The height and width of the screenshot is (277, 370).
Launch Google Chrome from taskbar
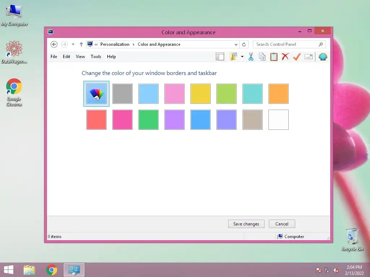tap(52, 270)
